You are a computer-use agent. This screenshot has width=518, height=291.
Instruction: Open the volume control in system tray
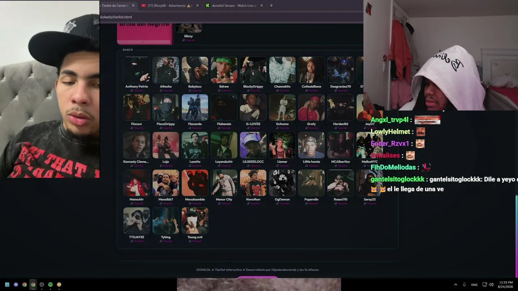tap(491, 285)
